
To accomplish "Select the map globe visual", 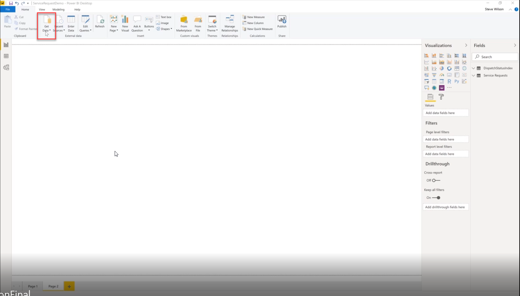I will pos(464,69).
